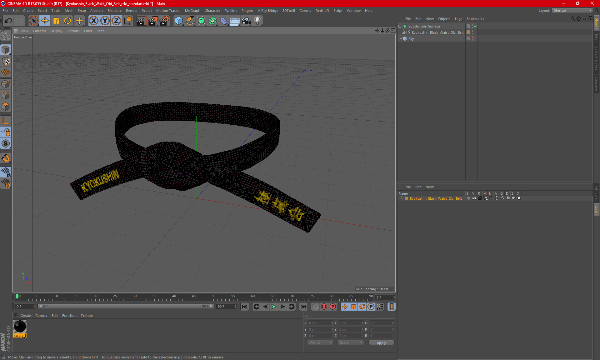Viewport: 600px width, 360px height.
Task: Click the frame range preview slider
Action: (x=126, y=306)
